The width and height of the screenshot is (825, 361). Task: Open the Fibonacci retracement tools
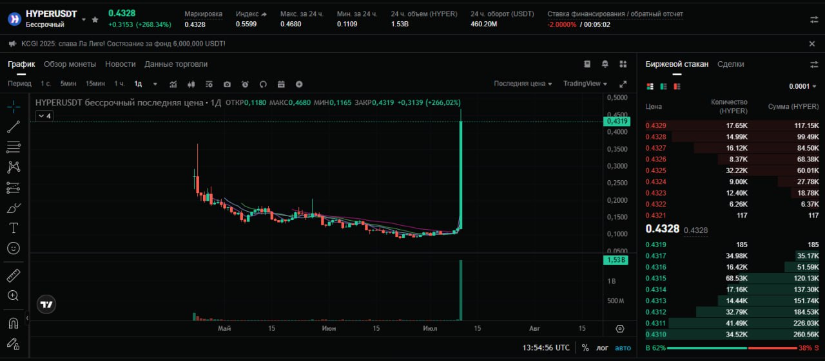click(14, 147)
